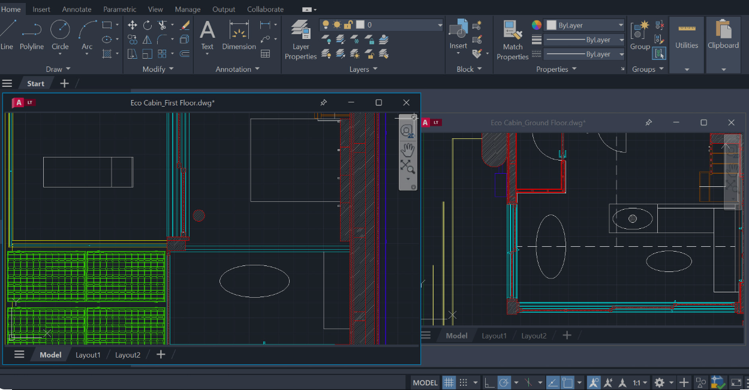Open the object color ByLayer dropdown
Viewport: 749px width, 390px height.
click(584, 25)
